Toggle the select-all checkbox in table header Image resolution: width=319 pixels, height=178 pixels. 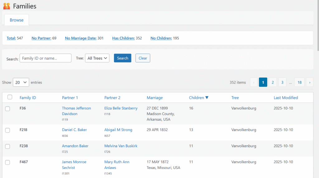click(x=10, y=97)
